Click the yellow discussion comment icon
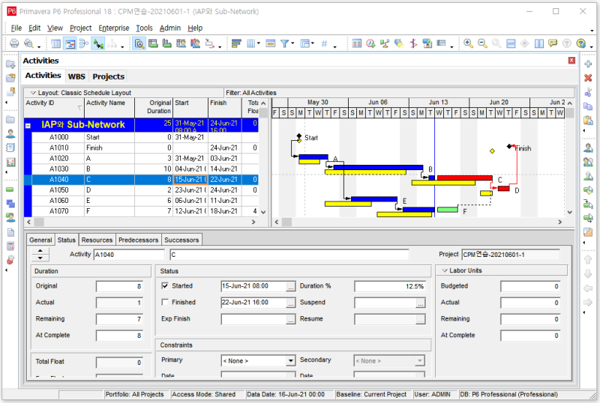 553,43
